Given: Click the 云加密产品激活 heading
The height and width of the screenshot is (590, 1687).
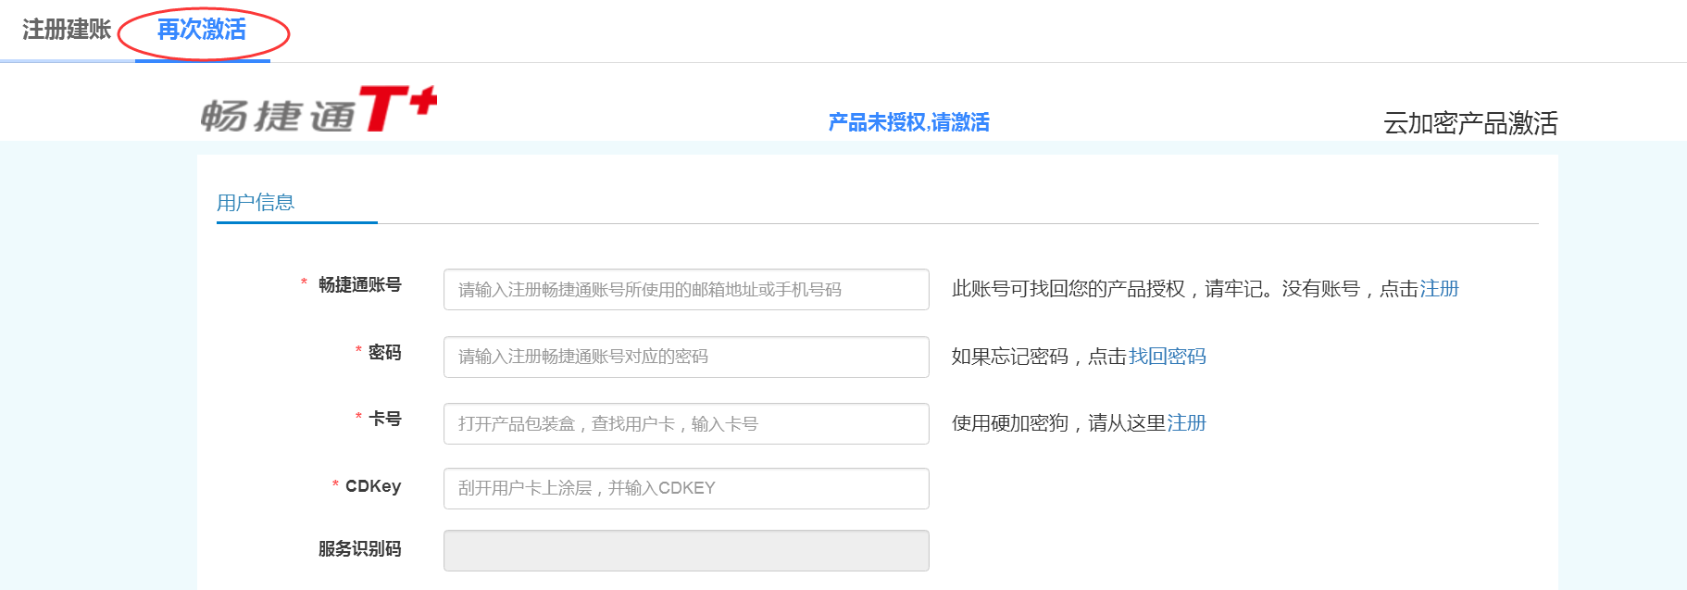Looking at the screenshot, I should pos(1470,123).
